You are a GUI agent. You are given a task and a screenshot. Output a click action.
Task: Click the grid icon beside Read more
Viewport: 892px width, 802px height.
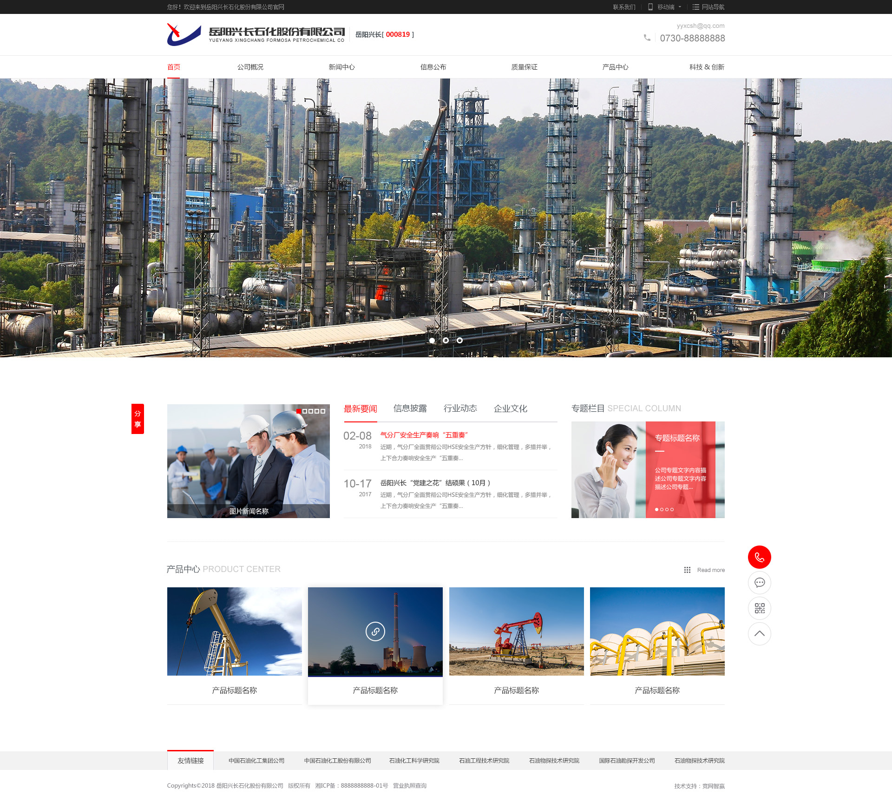tap(687, 570)
